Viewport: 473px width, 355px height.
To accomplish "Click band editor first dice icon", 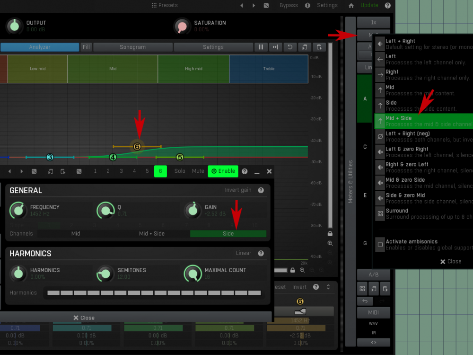I will (34, 171).
